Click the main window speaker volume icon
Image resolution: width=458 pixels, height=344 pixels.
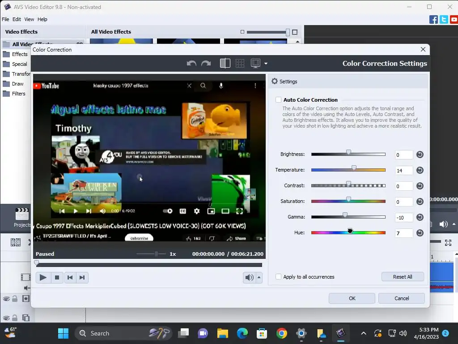click(x=443, y=224)
